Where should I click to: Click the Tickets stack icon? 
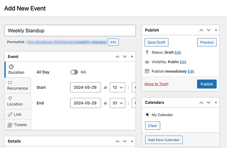coord(10,125)
